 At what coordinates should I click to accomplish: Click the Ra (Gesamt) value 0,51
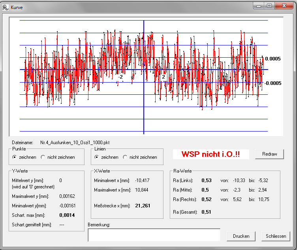(206, 212)
